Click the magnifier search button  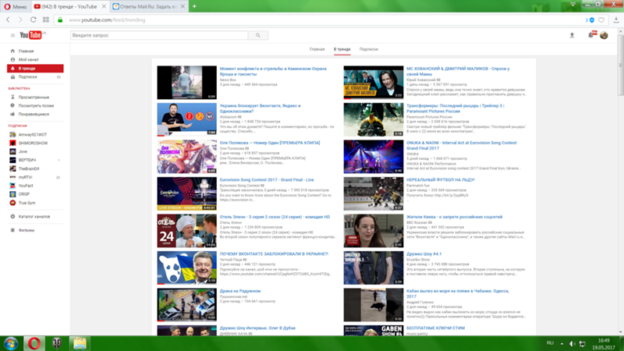(x=258, y=35)
